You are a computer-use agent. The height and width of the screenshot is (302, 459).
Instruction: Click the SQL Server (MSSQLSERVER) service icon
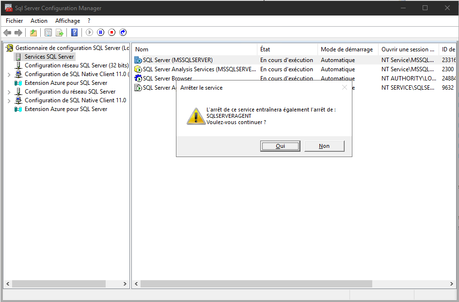point(138,60)
